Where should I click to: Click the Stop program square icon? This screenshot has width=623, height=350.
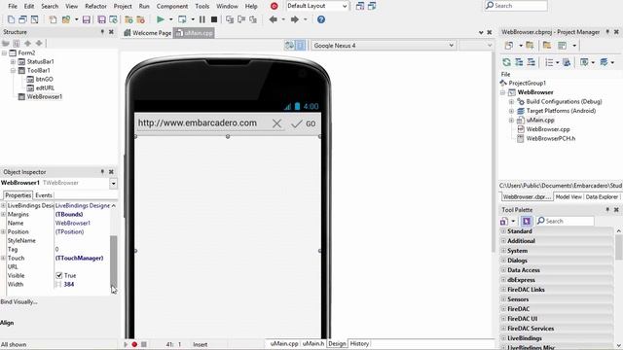click(x=214, y=19)
